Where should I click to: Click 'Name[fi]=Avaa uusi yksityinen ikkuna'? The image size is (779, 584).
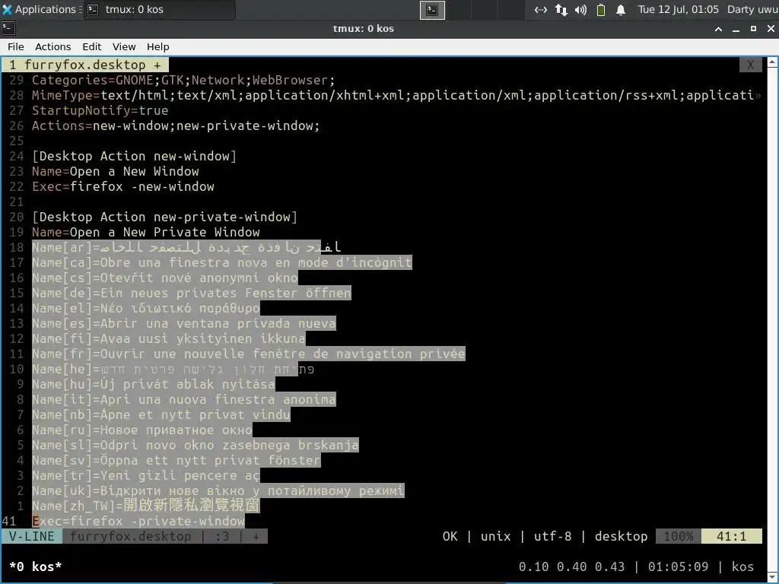click(168, 338)
